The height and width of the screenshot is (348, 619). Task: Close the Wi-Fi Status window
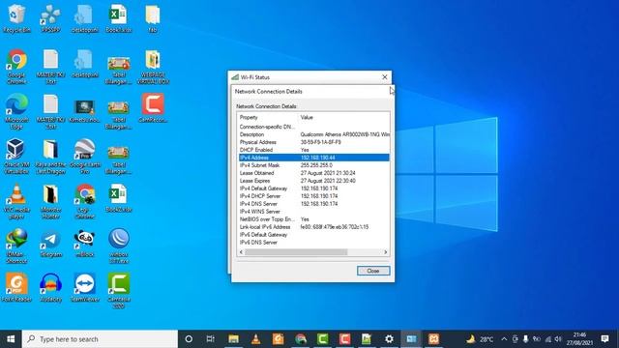point(385,77)
